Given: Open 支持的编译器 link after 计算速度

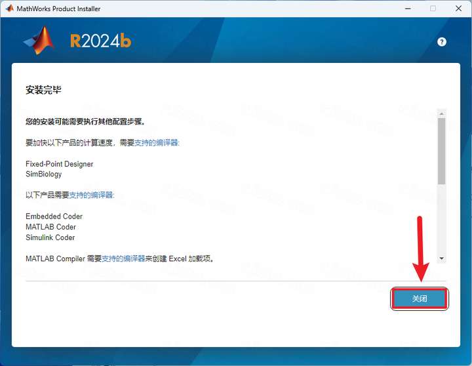Looking at the screenshot, I should pos(157,142).
